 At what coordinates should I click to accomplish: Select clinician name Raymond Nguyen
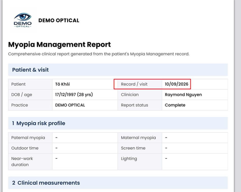(x=183, y=95)
